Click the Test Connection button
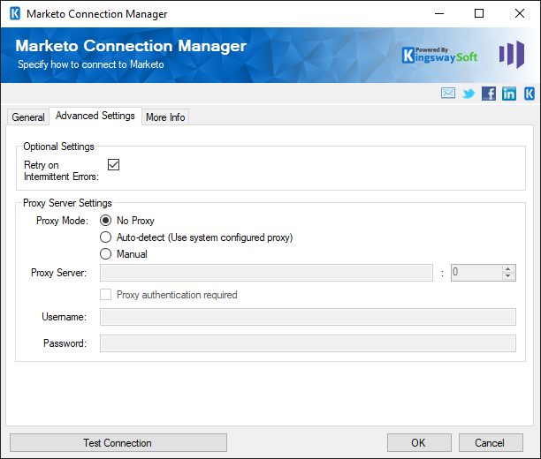 (x=118, y=443)
